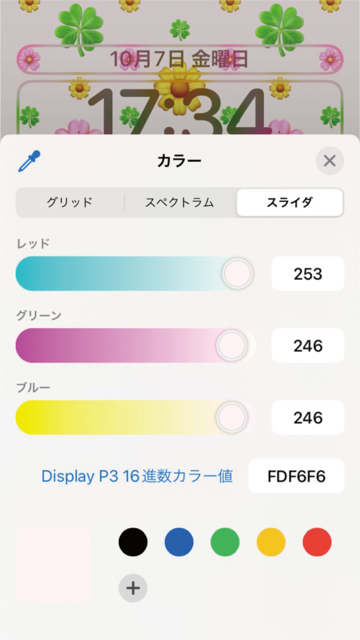Choose the green color swatch
The height and width of the screenshot is (640, 360).
click(225, 542)
